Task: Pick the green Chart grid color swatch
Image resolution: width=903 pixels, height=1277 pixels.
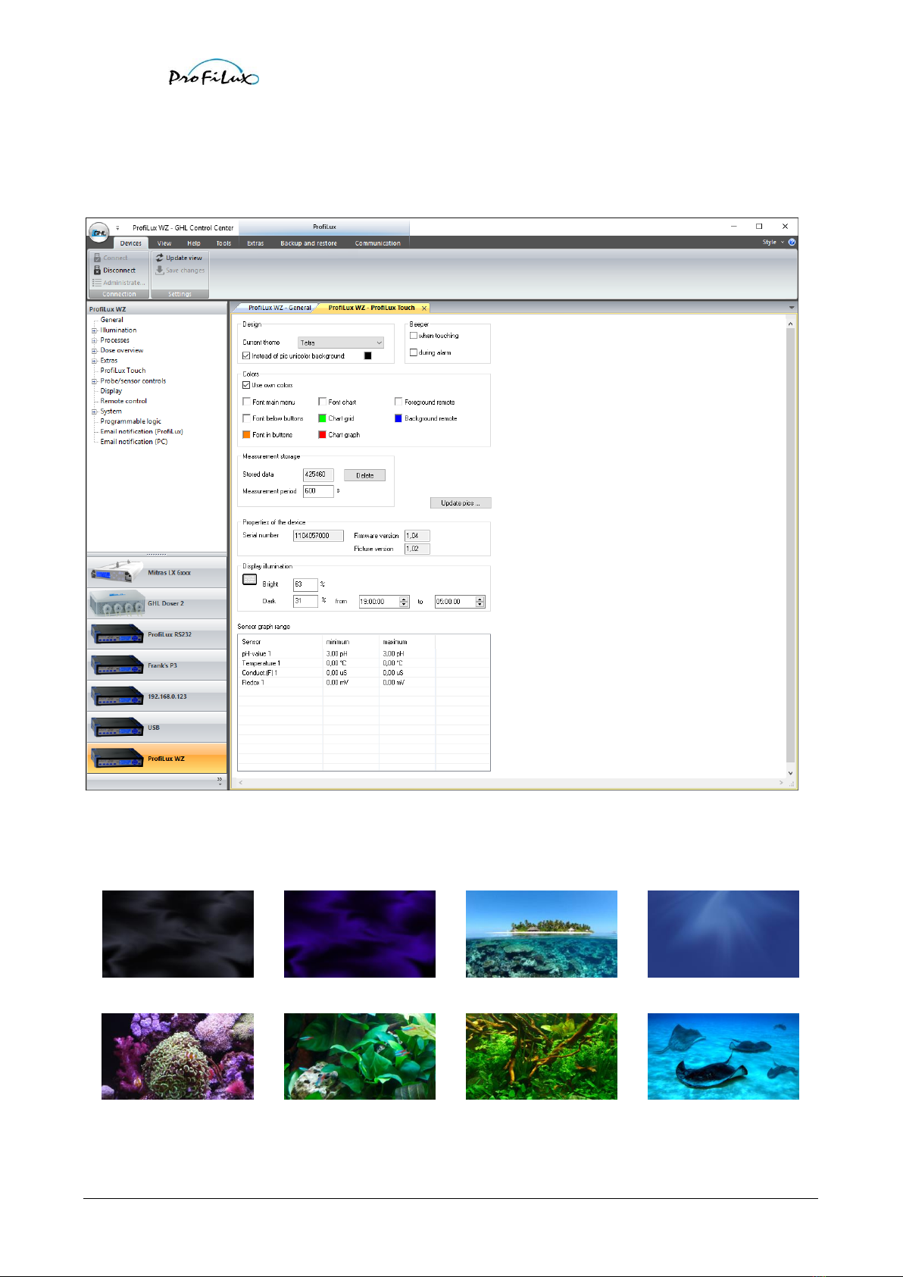Action: 322,418
